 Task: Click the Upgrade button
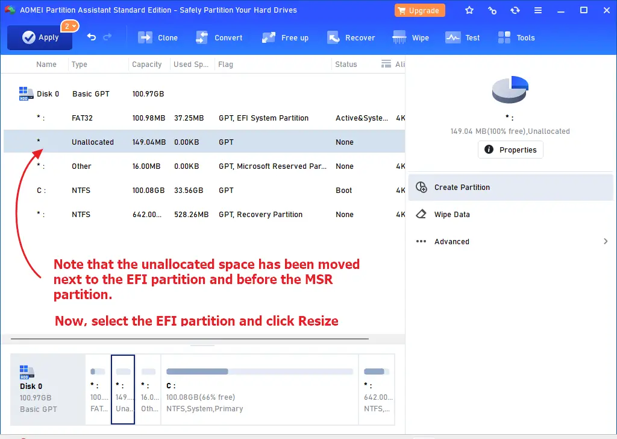point(419,10)
